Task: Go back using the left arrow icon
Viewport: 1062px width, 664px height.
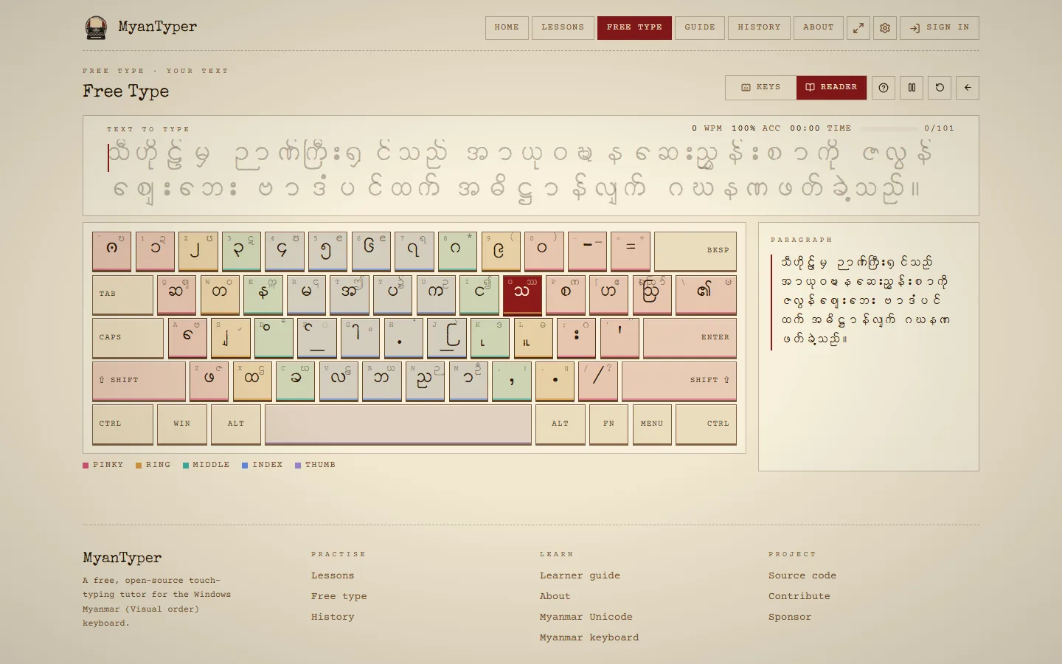Action: pyautogui.click(x=968, y=88)
